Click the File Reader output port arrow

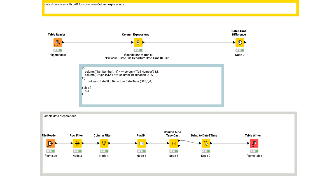(x=56, y=143)
